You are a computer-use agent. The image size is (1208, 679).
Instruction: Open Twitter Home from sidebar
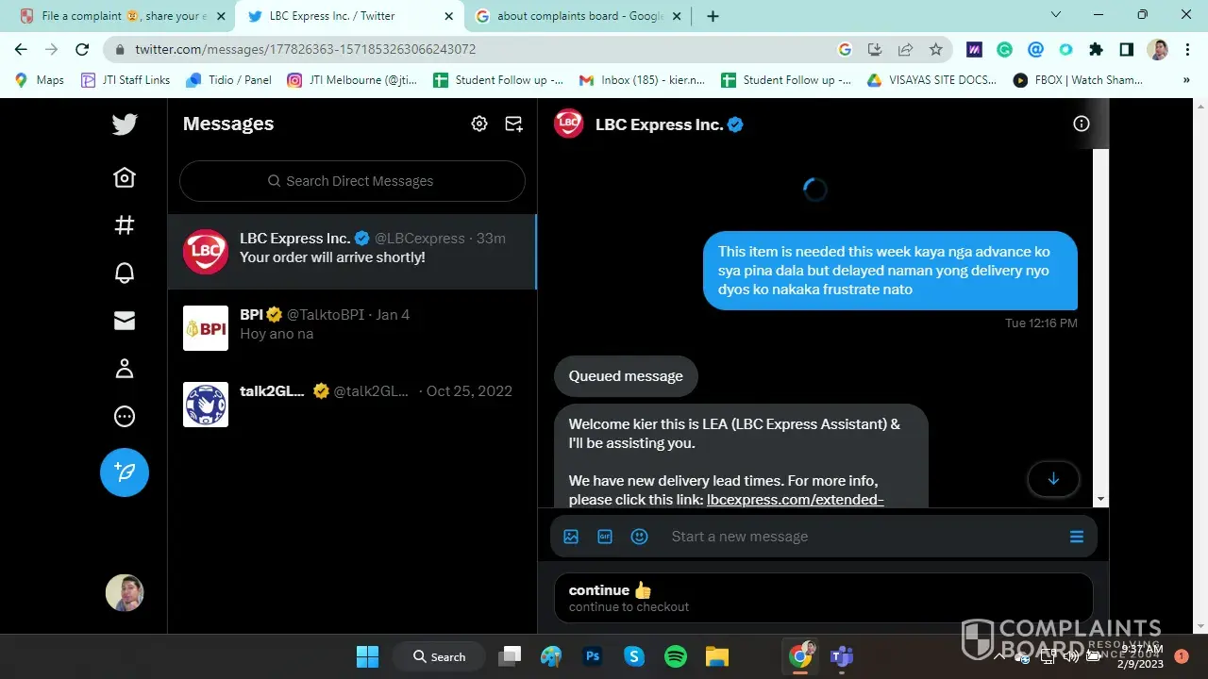(x=125, y=178)
